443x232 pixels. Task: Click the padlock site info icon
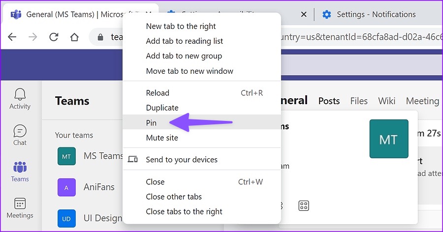click(x=100, y=37)
